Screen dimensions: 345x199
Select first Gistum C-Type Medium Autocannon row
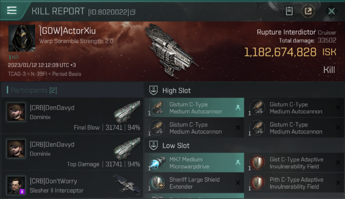[194, 108]
